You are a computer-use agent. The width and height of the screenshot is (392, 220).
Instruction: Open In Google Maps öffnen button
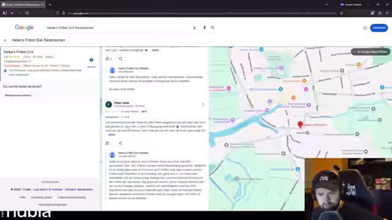(371, 52)
